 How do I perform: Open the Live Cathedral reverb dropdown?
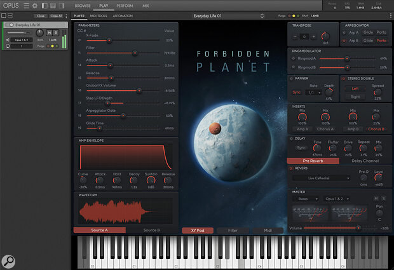(322, 178)
